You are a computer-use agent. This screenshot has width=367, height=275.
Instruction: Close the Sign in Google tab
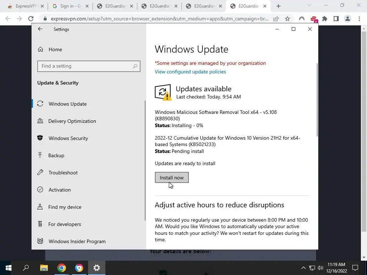(87, 6)
